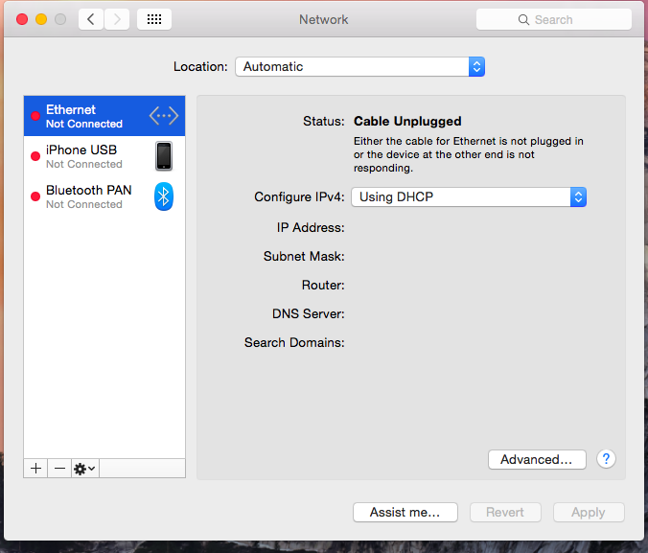
Task: Click 'Not Connected' under Bluetooth PAN
Action: click(x=84, y=204)
